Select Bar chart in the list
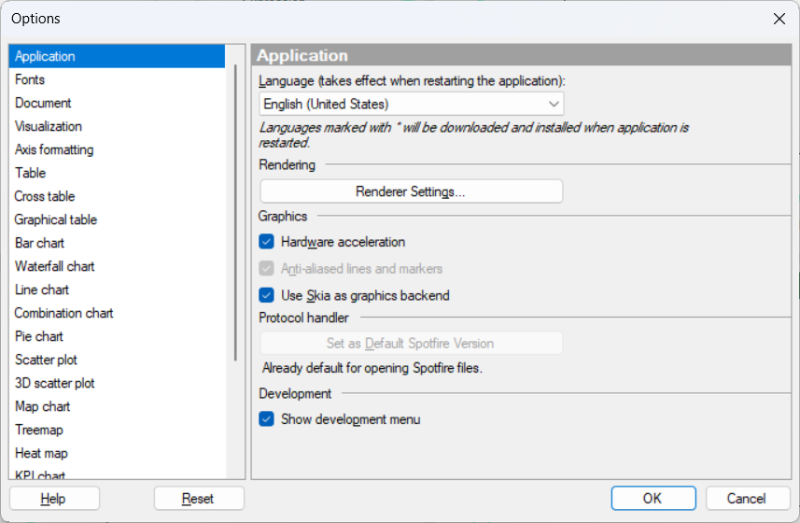 tap(39, 243)
